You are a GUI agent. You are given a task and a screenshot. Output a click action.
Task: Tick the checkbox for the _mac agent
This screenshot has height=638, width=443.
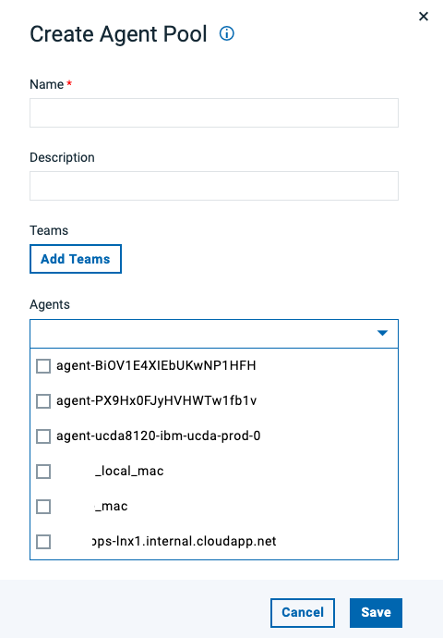(x=43, y=507)
